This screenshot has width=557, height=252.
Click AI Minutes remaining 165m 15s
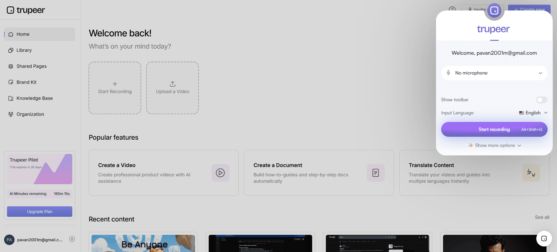40,194
